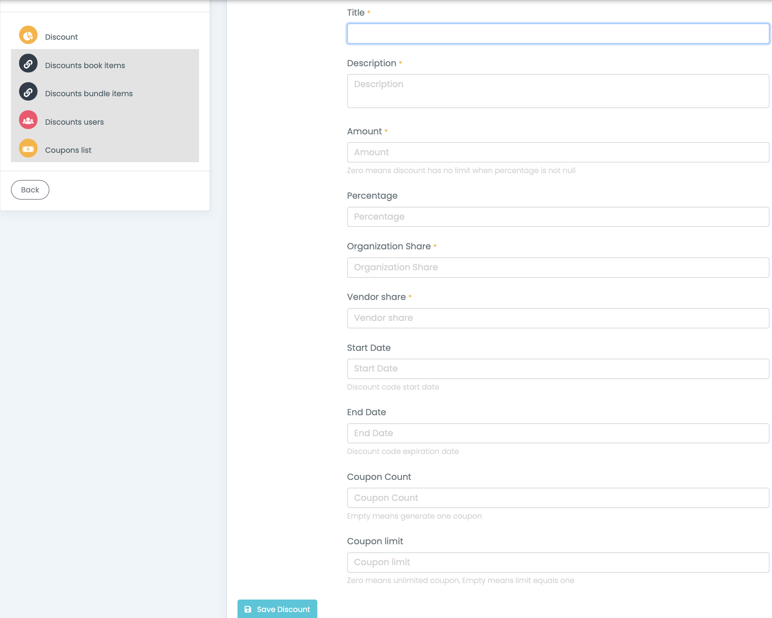Click the pink Discounts users group icon
772x618 pixels.
pyautogui.click(x=28, y=120)
